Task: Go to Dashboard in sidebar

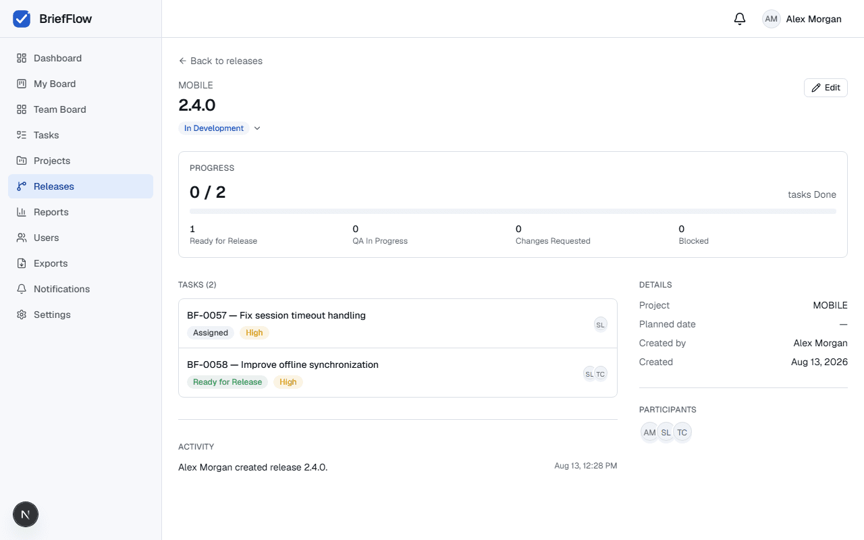Action: (80, 58)
